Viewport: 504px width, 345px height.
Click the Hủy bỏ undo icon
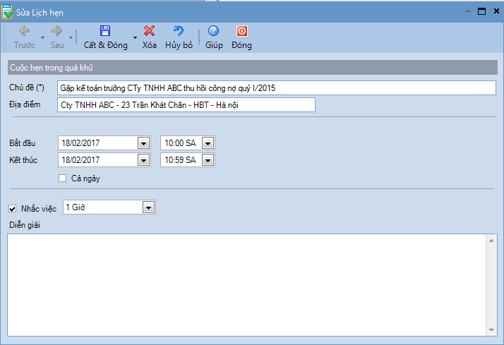pos(179,31)
